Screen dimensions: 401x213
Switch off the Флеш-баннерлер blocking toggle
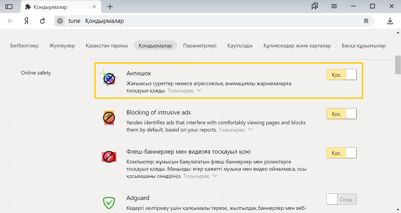click(x=341, y=153)
